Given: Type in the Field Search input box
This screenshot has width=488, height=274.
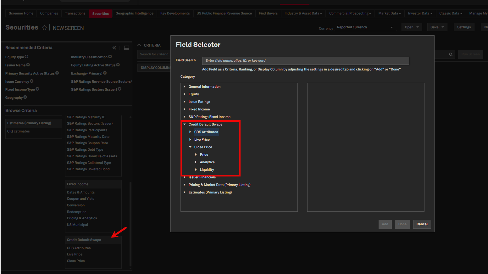Looking at the screenshot, I should [305, 60].
